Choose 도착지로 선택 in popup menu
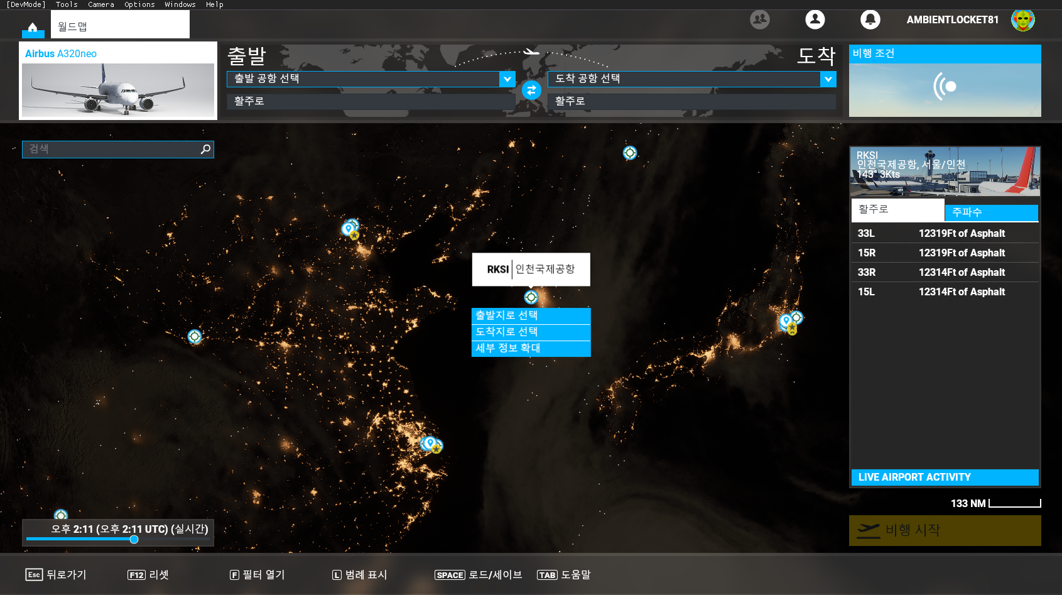 point(531,332)
